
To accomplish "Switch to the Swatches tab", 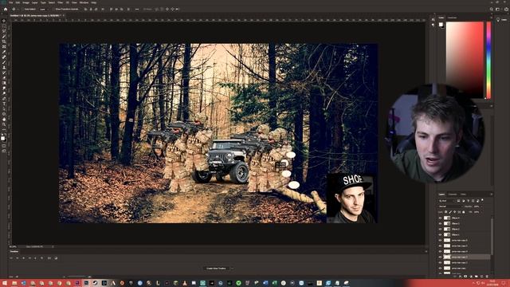I will pyautogui.click(x=452, y=18).
